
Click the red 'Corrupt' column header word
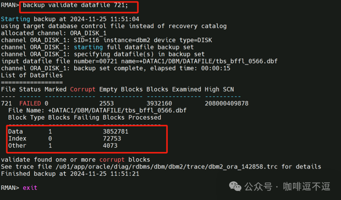[82, 89]
